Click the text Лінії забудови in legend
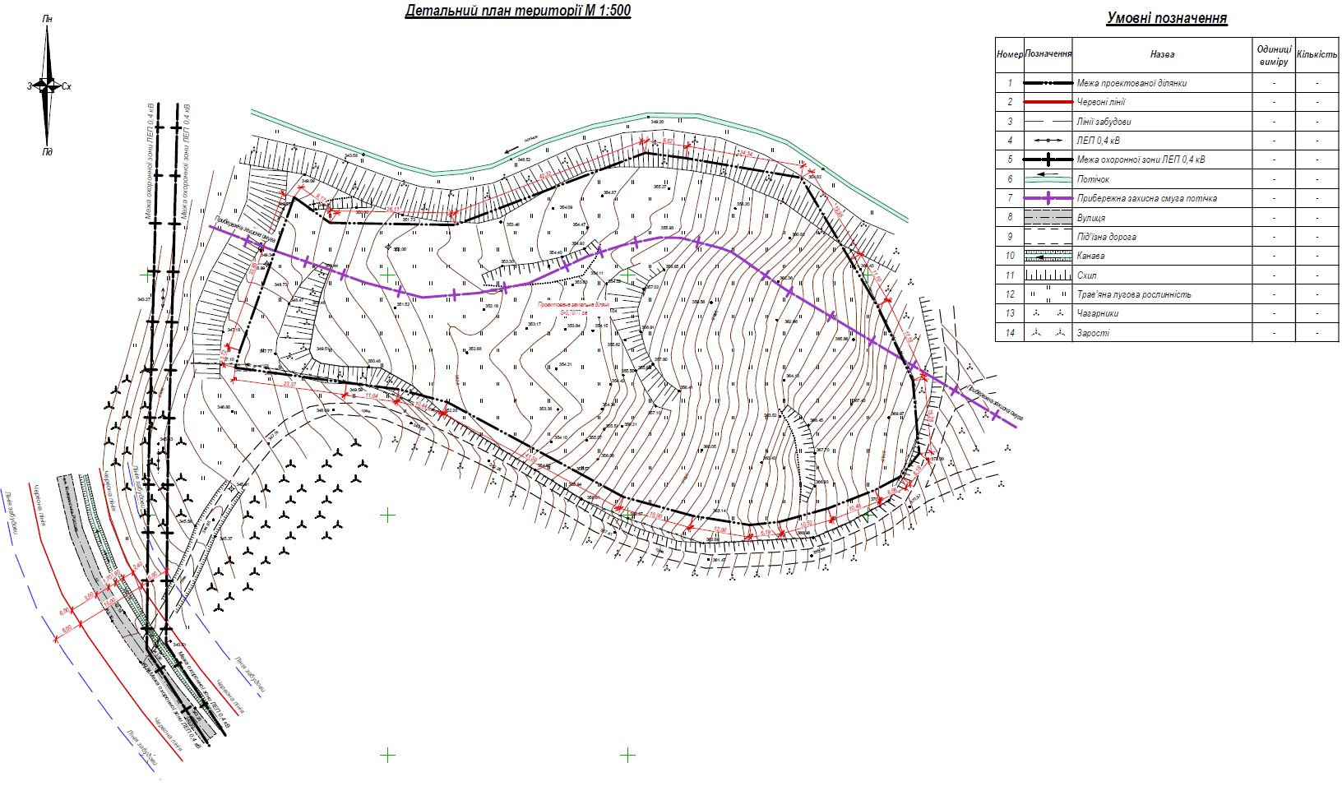 click(x=1104, y=122)
